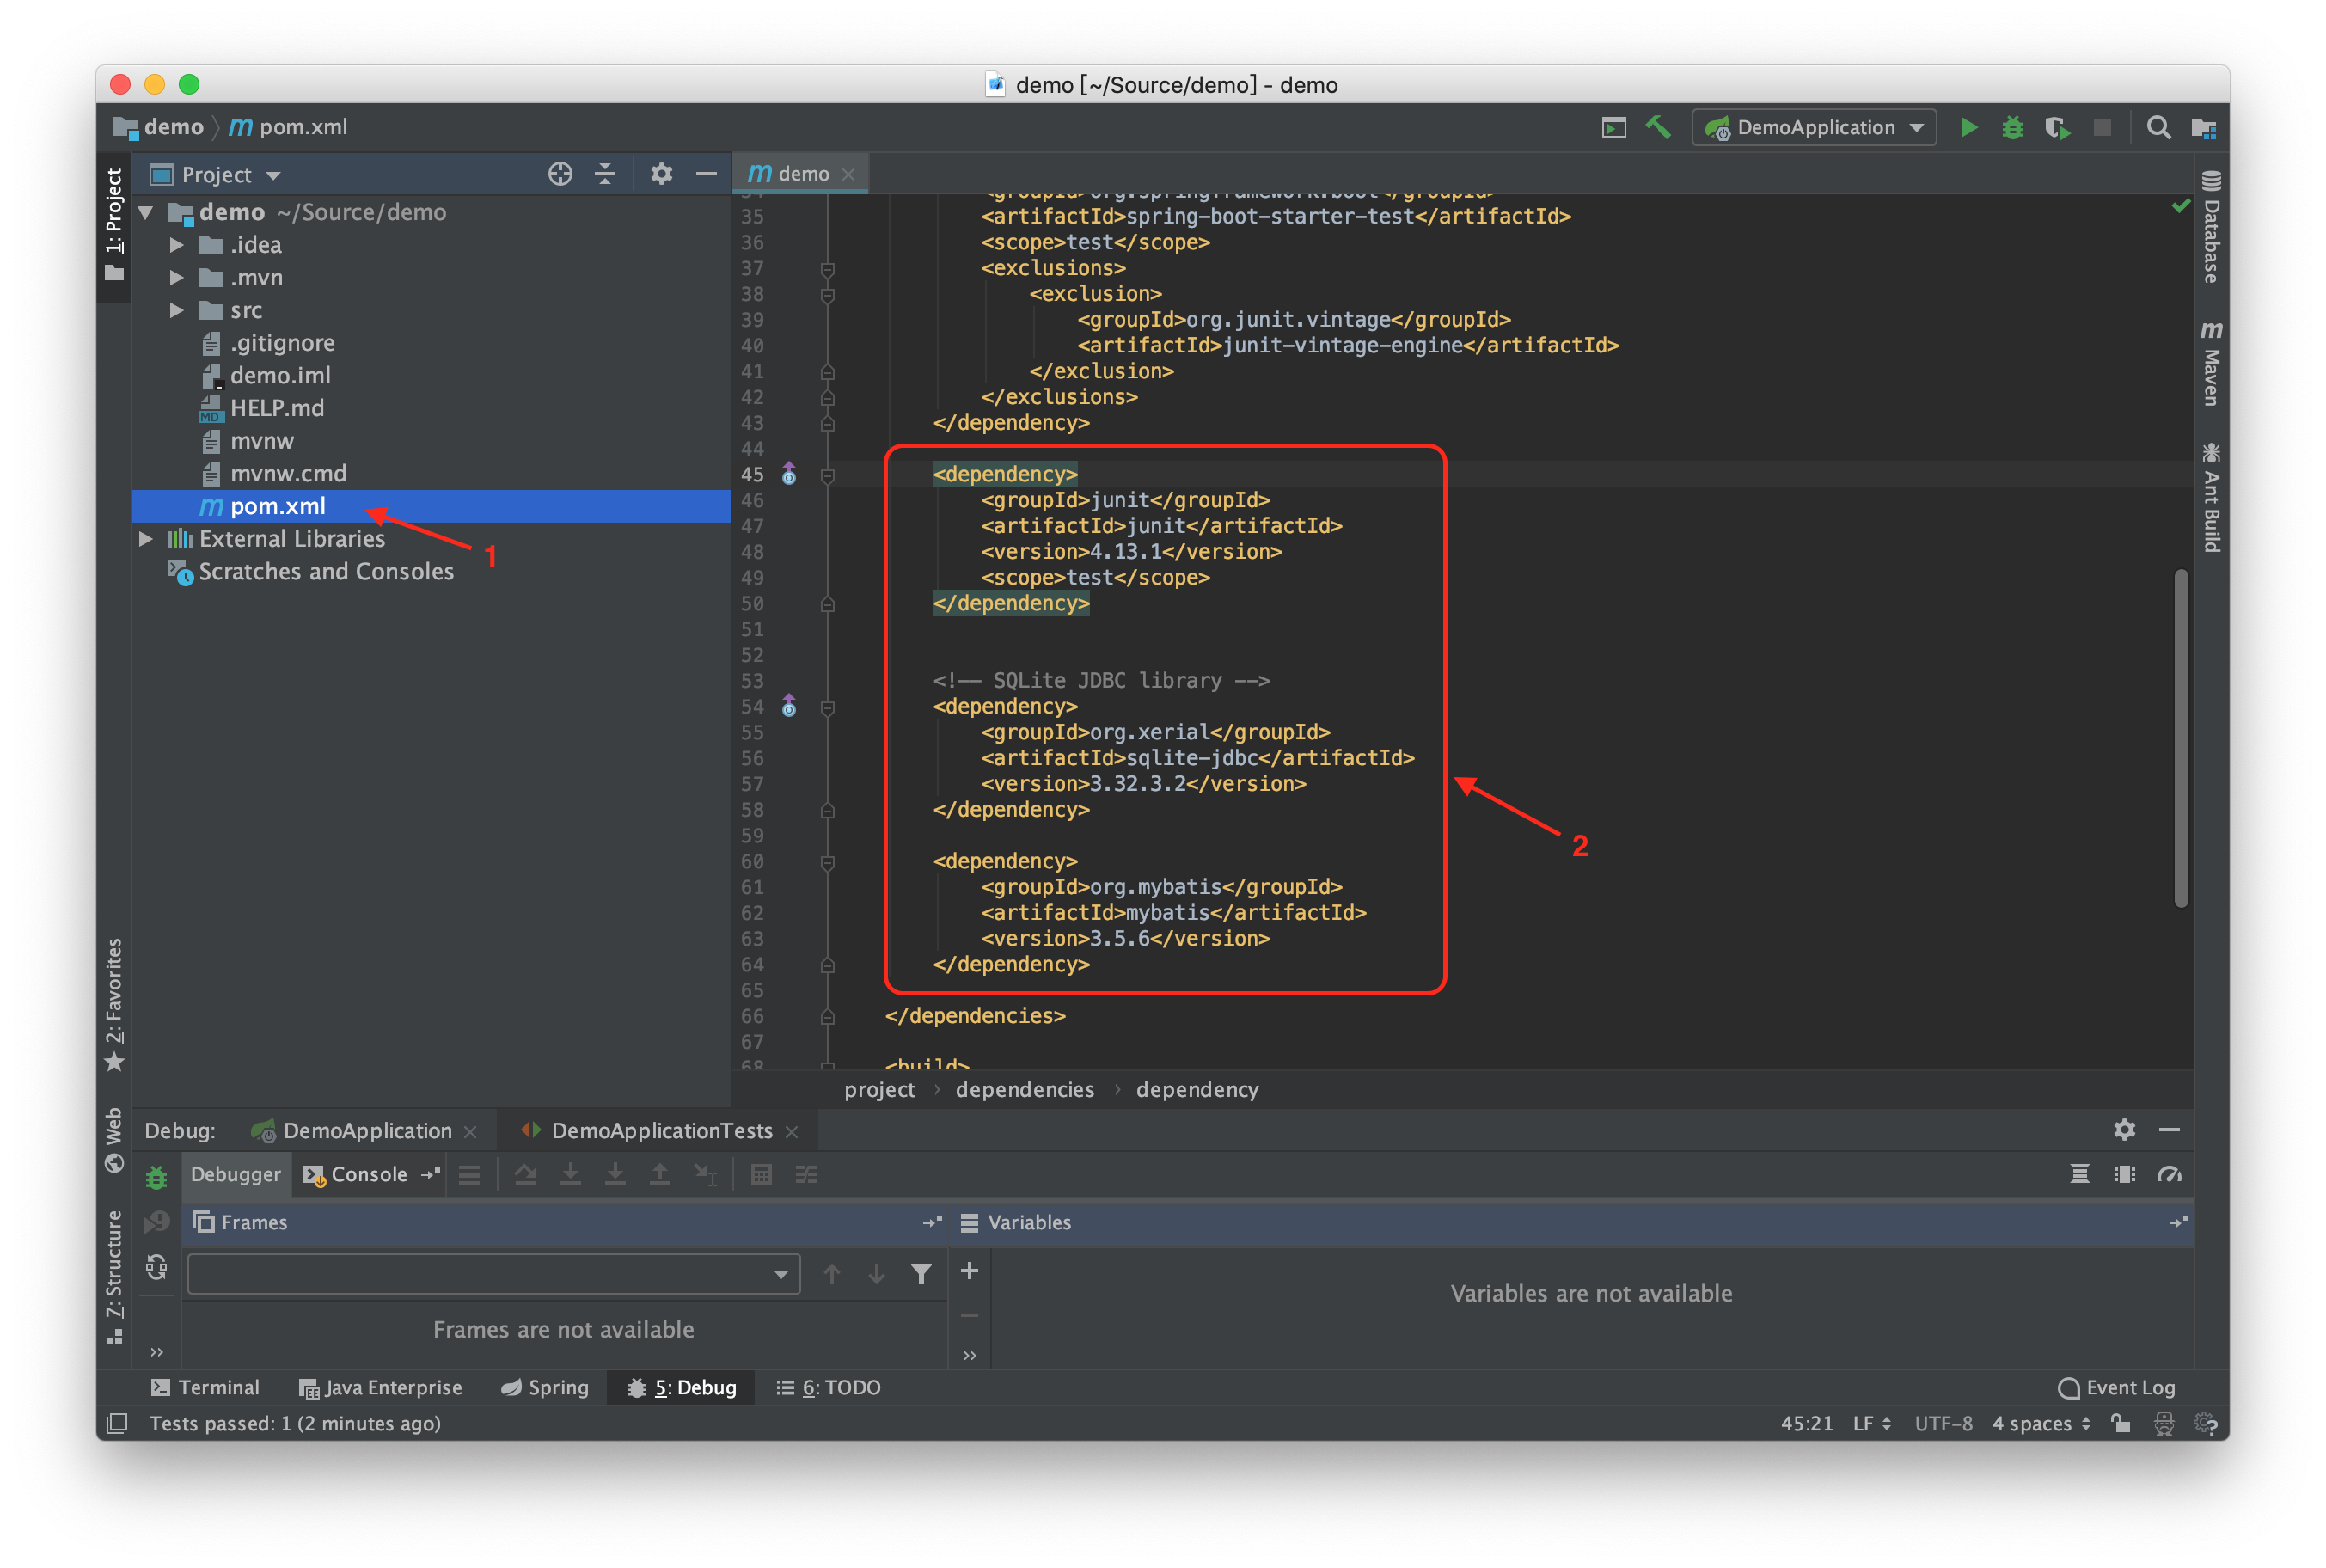Toggle the 1: Project side tab
The image size is (2326, 1568).
click(114, 224)
